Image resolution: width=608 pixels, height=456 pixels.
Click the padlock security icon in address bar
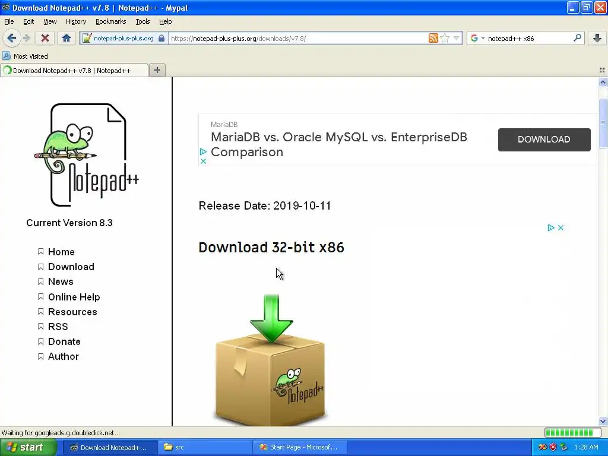click(161, 39)
